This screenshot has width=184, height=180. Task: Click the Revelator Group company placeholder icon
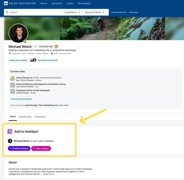click(12, 85)
